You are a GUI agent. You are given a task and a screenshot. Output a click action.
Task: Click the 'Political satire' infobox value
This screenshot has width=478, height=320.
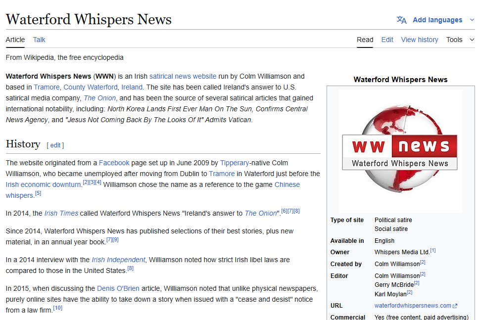(393, 220)
